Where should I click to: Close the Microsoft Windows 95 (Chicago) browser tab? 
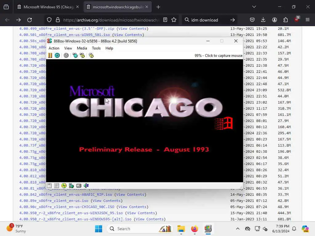click(x=78, y=7)
